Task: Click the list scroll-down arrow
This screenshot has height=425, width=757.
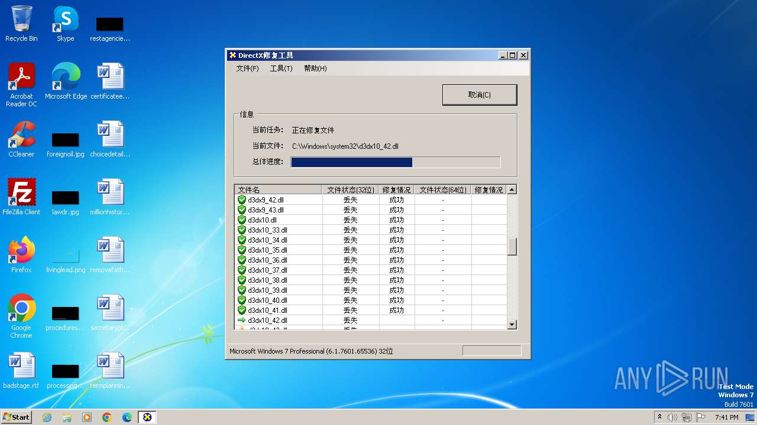Action: coord(512,325)
